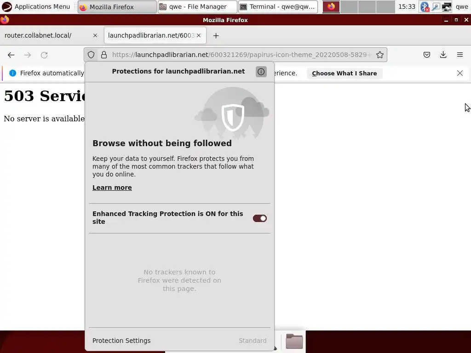Click the shield tracking protection icon
This screenshot has height=353, width=471.
coord(91,55)
